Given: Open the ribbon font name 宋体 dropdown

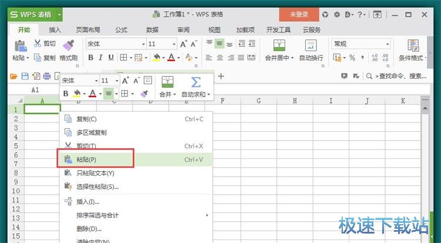Looking at the screenshot, I should coord(143,44).
